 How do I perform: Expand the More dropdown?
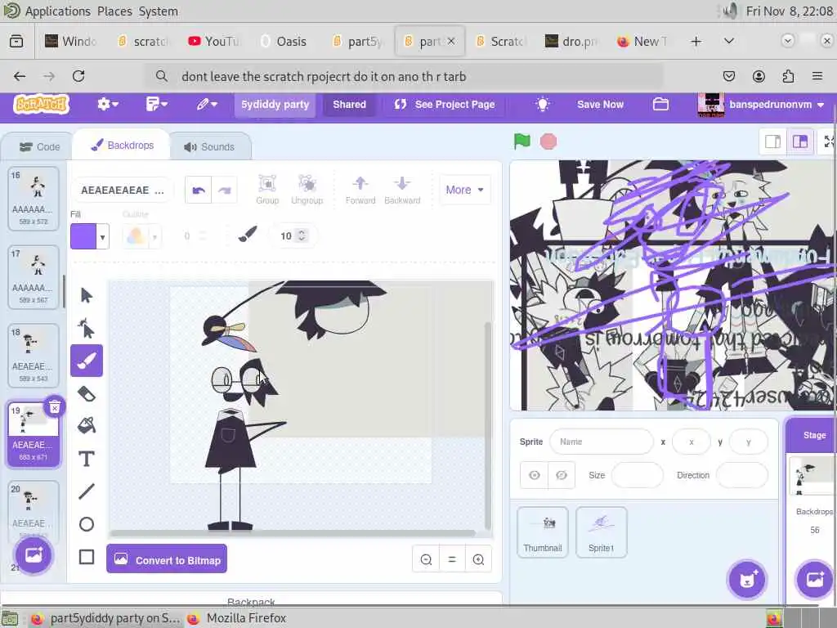click(x=464, y=190)
